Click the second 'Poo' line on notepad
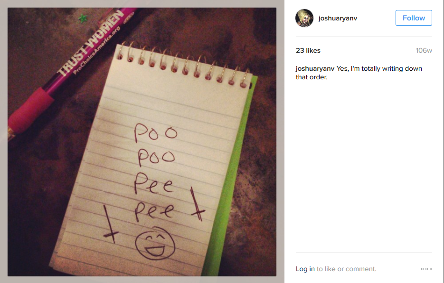The height and width of the screenshot is (283, 444). (156, 157)
